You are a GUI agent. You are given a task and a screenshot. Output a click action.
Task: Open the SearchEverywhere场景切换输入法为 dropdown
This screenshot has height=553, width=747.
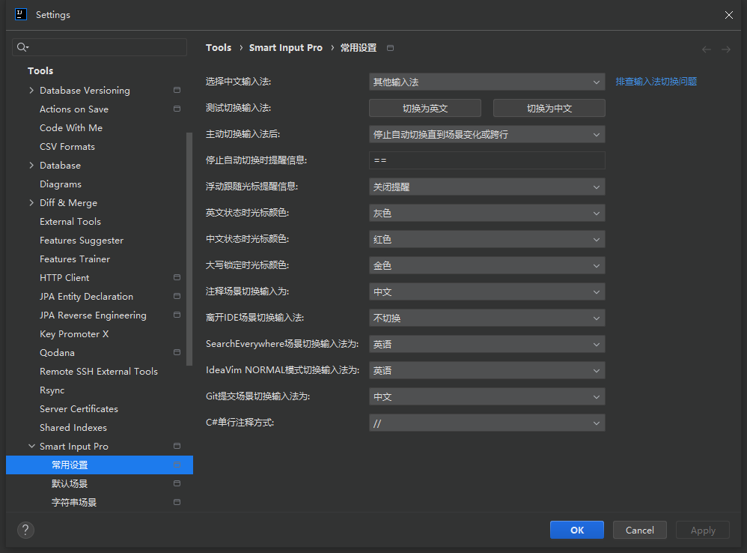tap(487, 344)
